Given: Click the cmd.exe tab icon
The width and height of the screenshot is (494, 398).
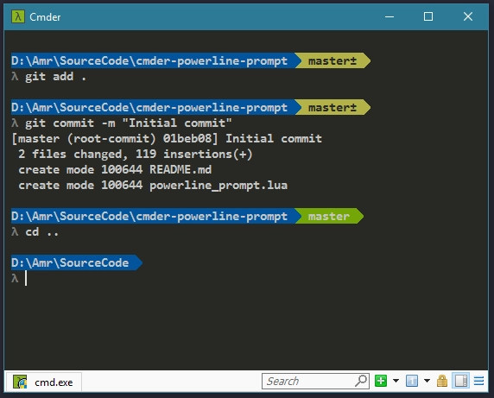Looking at the screenshot, I should point(20,382).
